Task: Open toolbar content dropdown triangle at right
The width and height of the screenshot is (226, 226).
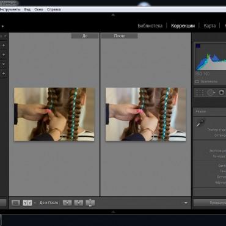Action: [186, 203]
